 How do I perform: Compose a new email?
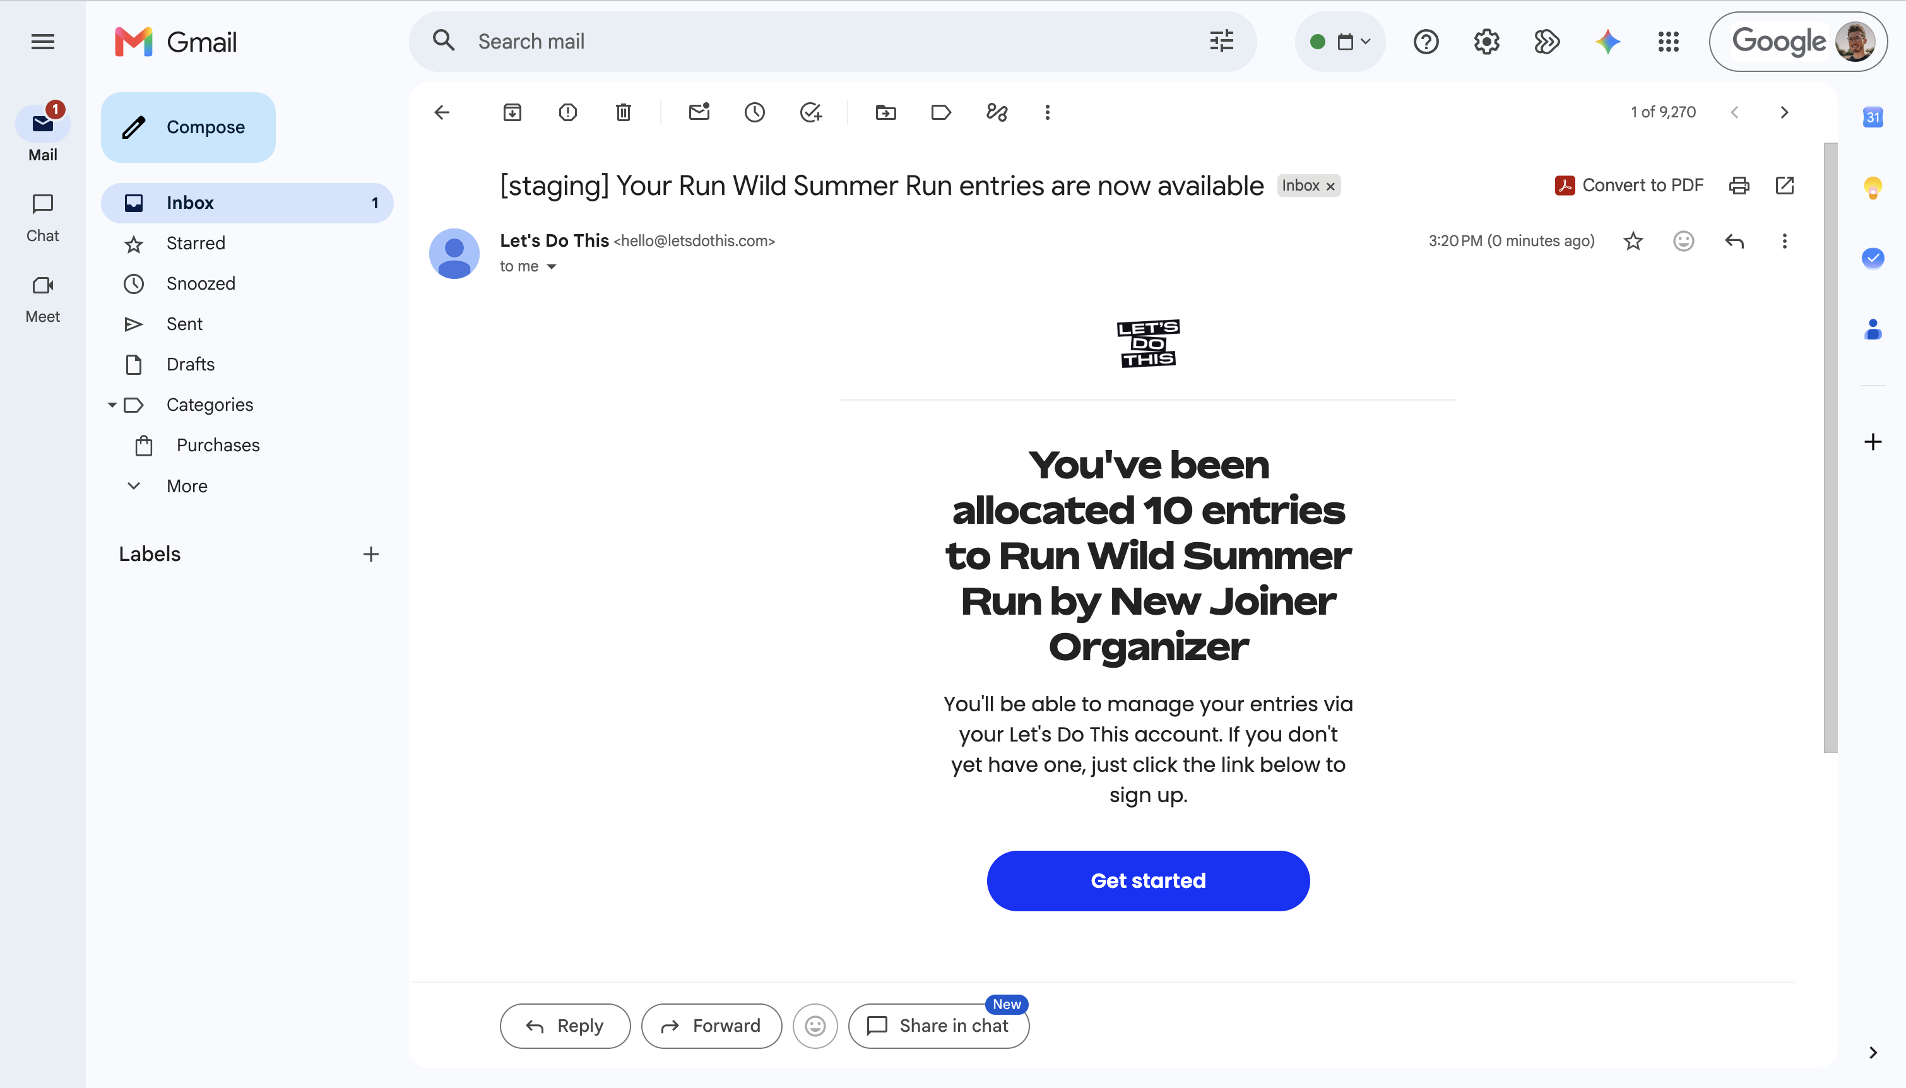click(x=188, y=127)
